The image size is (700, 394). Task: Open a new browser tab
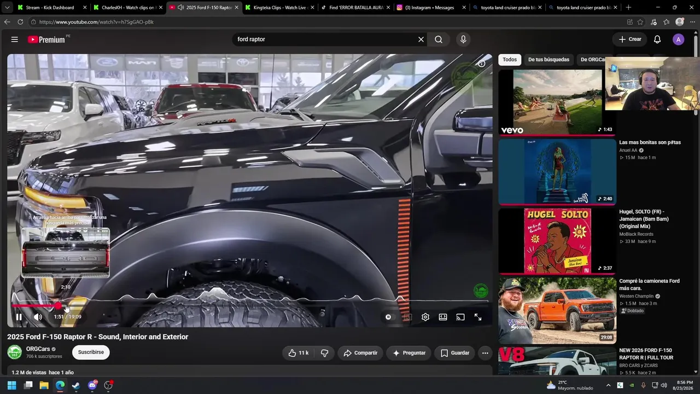click(628, 8)
